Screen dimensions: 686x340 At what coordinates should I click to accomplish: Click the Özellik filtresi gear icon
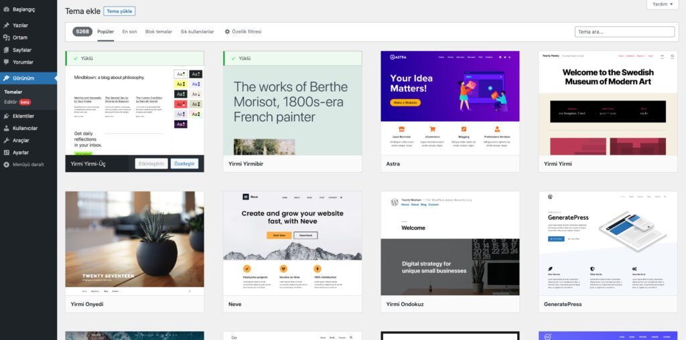(227, 31)
